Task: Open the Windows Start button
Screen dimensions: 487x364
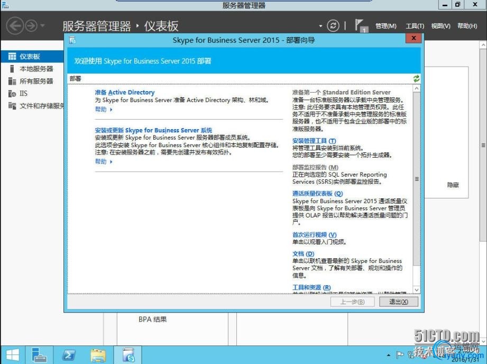Action: 12,354
